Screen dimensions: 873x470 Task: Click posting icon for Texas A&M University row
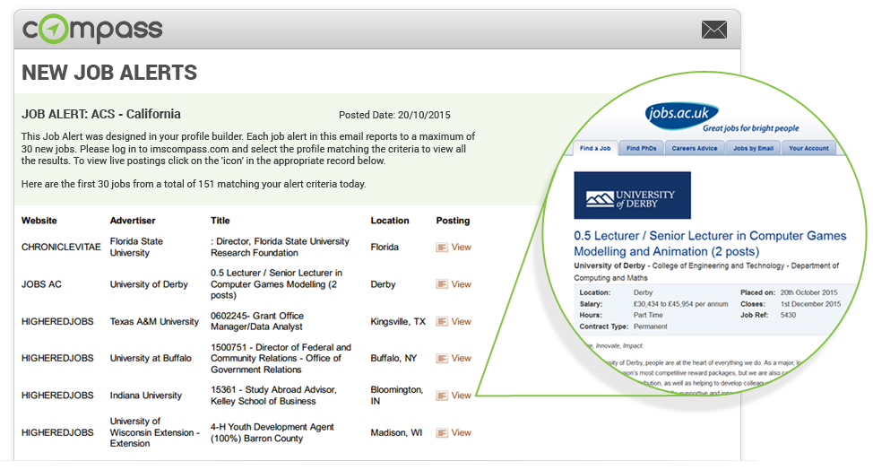coord(442,321)
